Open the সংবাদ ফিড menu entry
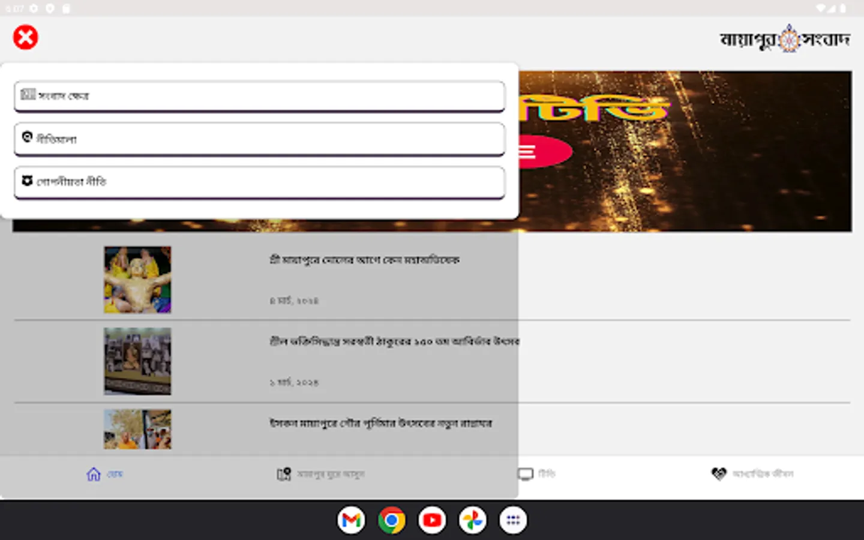Viewport: 864px width, 540px height. (259, 96)
